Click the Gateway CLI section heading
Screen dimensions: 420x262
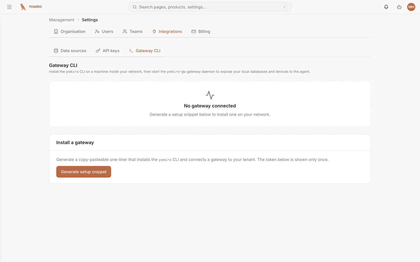(x=63, y=65)
